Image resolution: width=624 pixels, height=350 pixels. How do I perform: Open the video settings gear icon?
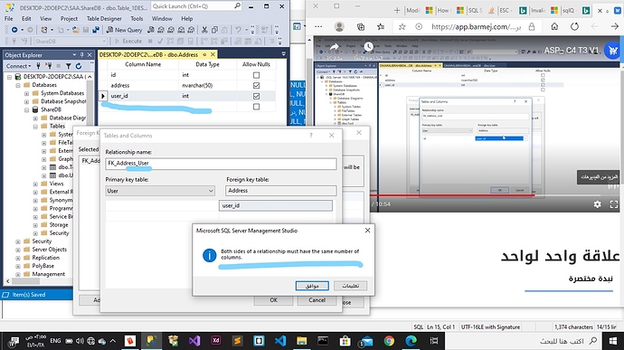(x=598, y=204)
